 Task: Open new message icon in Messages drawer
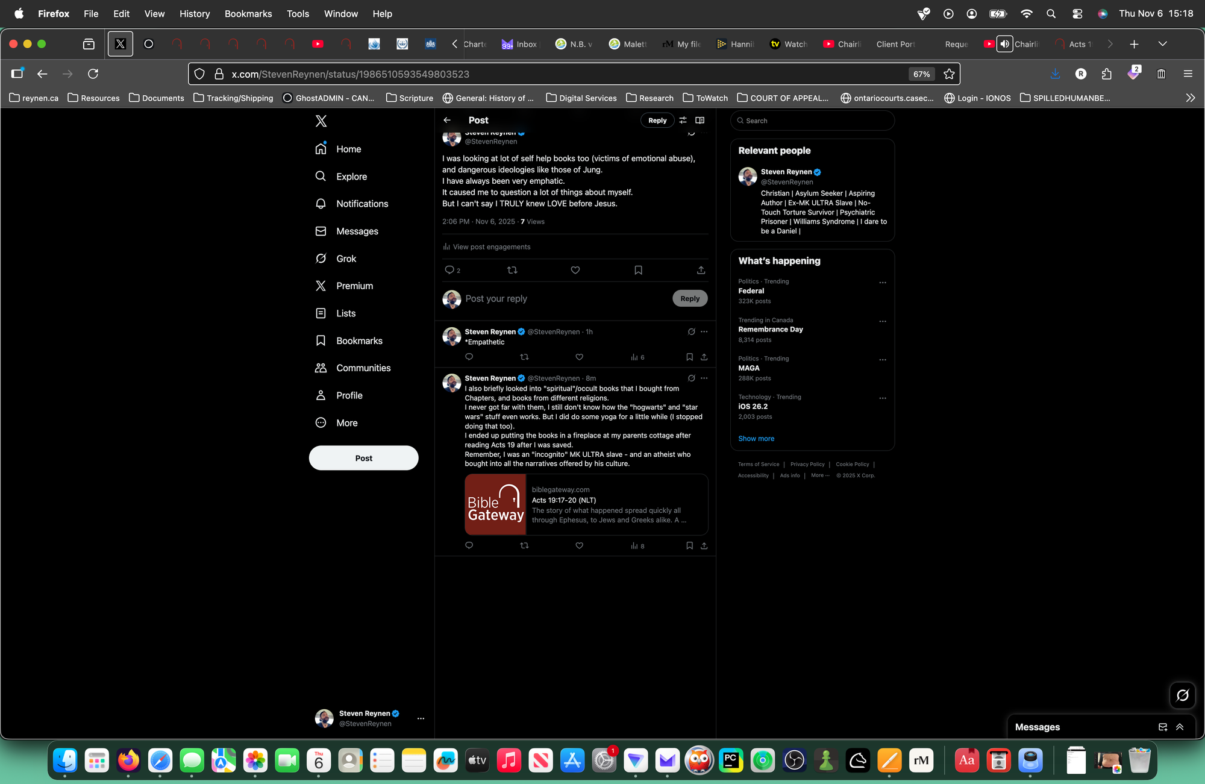(1162, 727)
